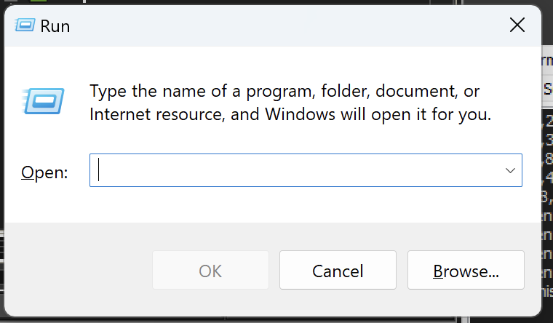Image resolution: width=553 pixels, height=323 pixels.
Task: Focus the Open text input field
Action: click(x=291, y=170)
